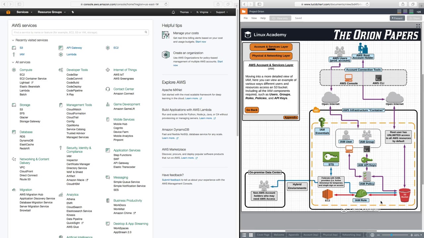Click the Game Development category icon
Screen dimensions: 424x238
point(108,104)
